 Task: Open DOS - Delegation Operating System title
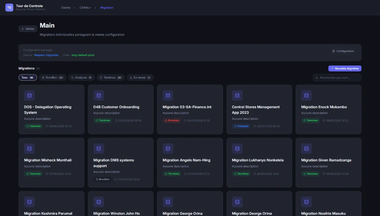click(x=48, y=110)
